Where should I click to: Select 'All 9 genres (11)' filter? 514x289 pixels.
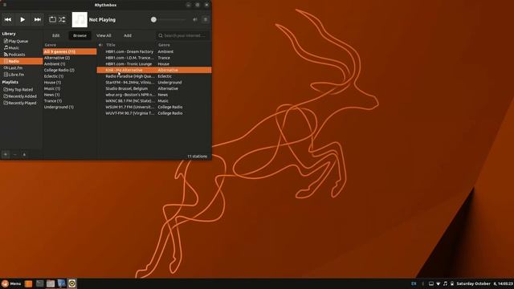coord(70,51)
